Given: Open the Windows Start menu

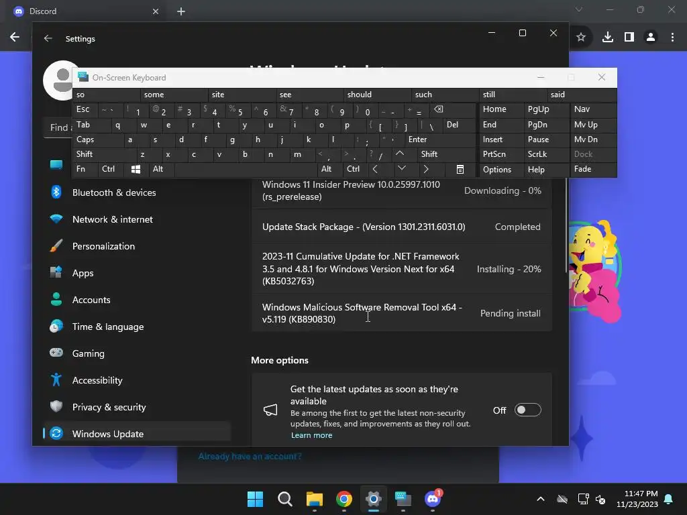Looking at the screenshot, I should pos(255,499).
